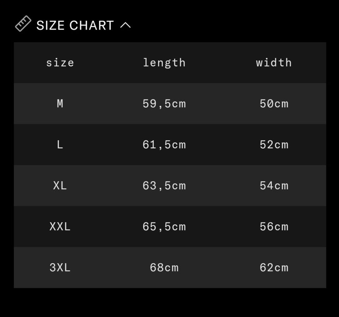Select the M size cell
The image size is (339, 317).
tap(60, 104)
